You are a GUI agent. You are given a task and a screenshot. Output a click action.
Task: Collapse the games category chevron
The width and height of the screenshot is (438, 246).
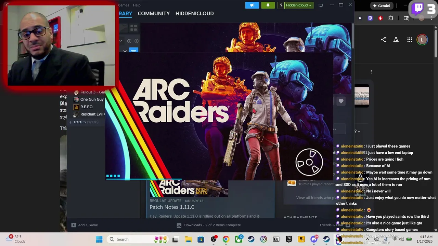[125, 51]
